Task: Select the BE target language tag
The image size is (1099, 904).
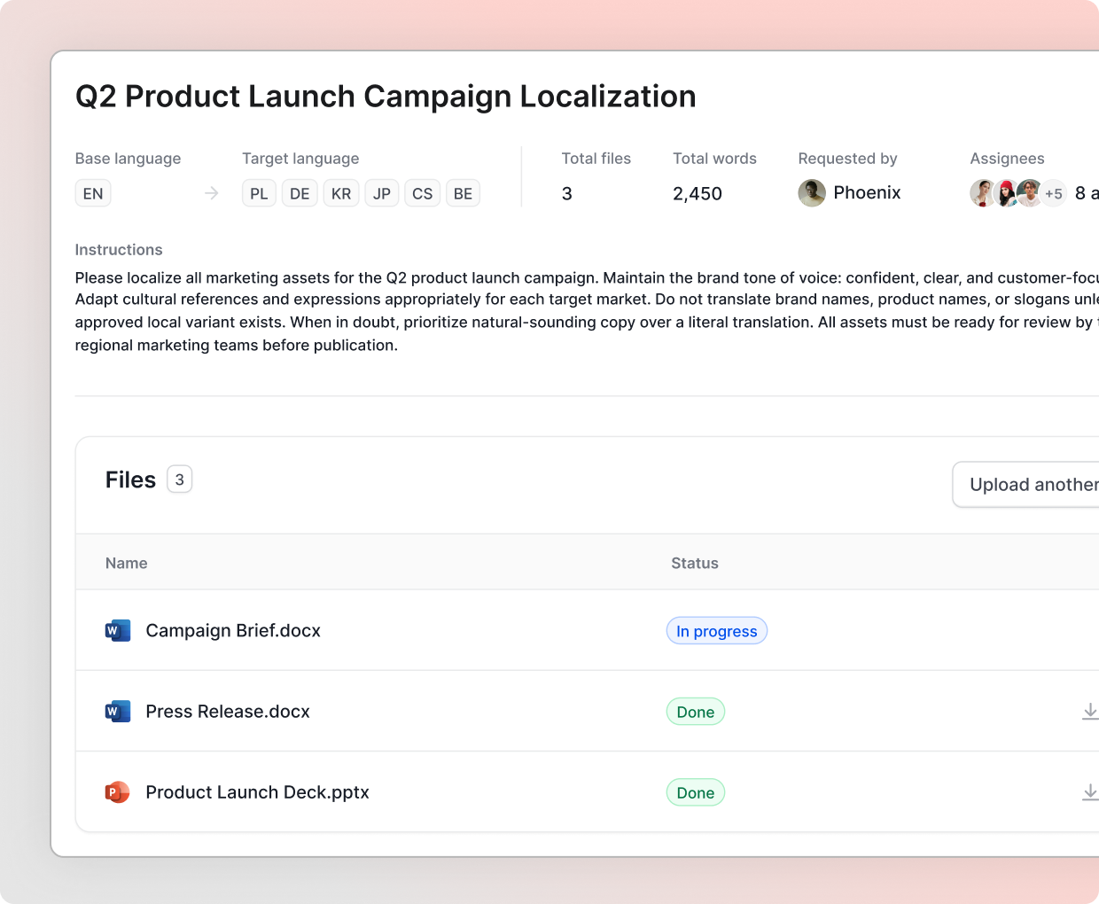Action: pos(463,193)
